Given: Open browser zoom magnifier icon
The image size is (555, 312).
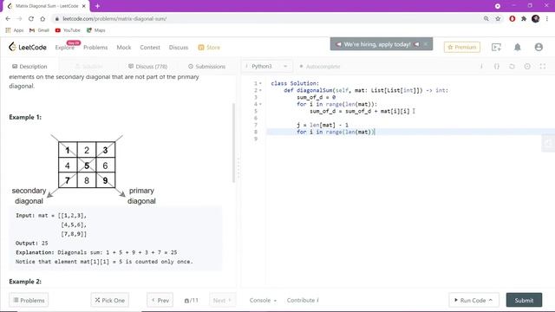Looking at the screenshot, I should click(x=486, y=19).
